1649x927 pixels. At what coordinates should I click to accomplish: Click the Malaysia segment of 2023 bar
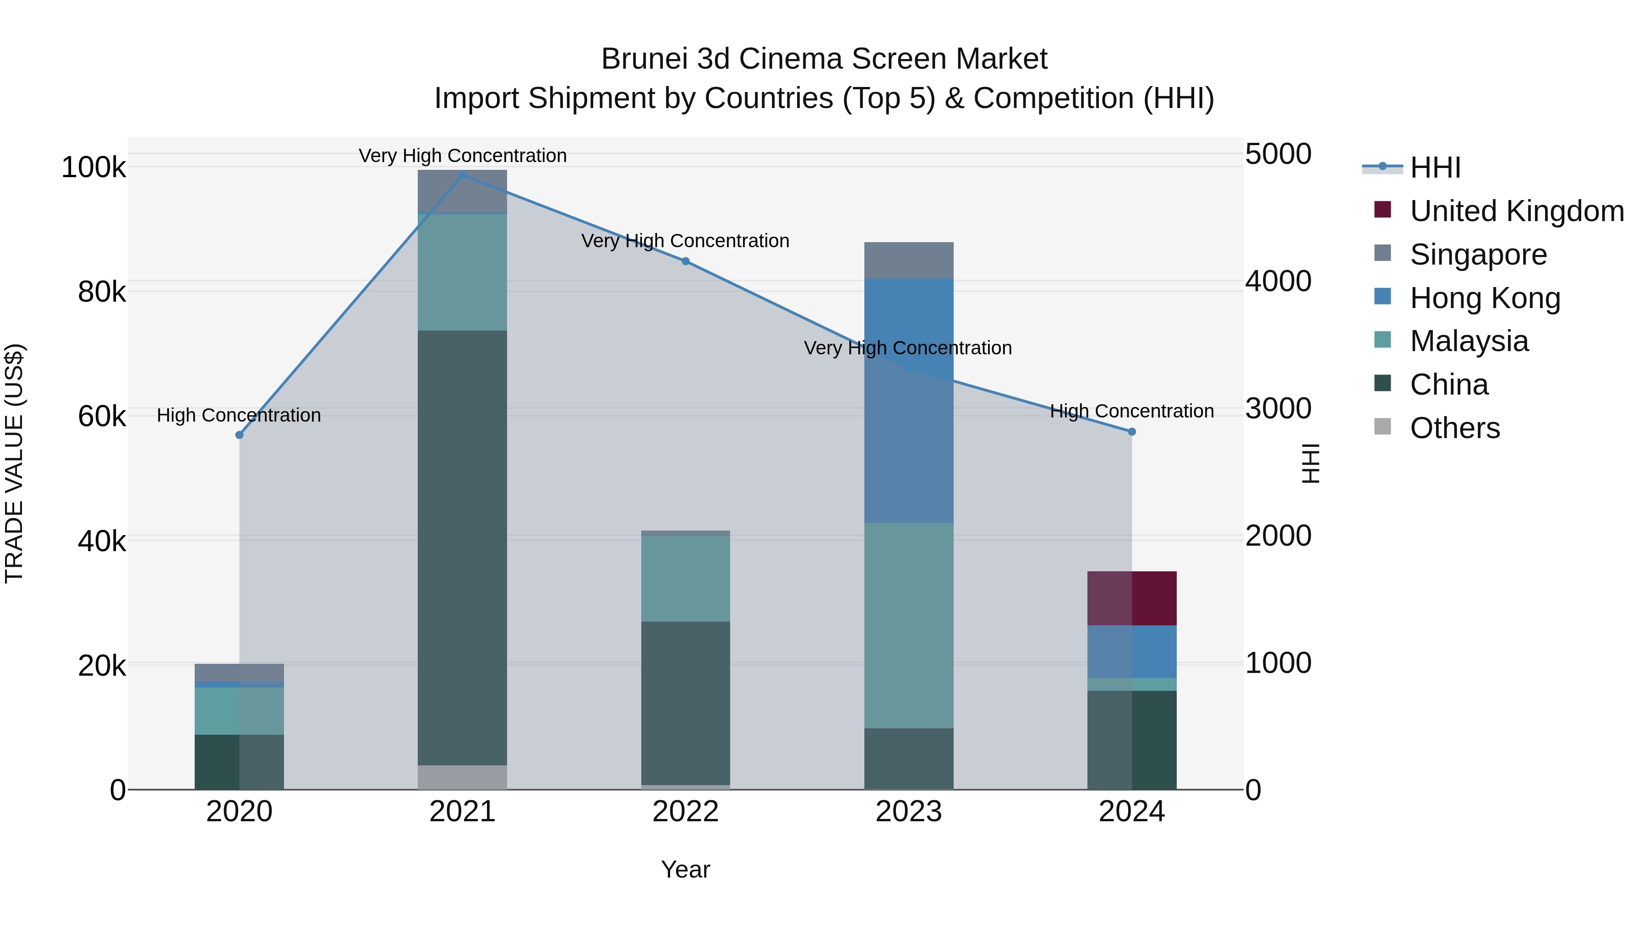[x=909, y=626]
